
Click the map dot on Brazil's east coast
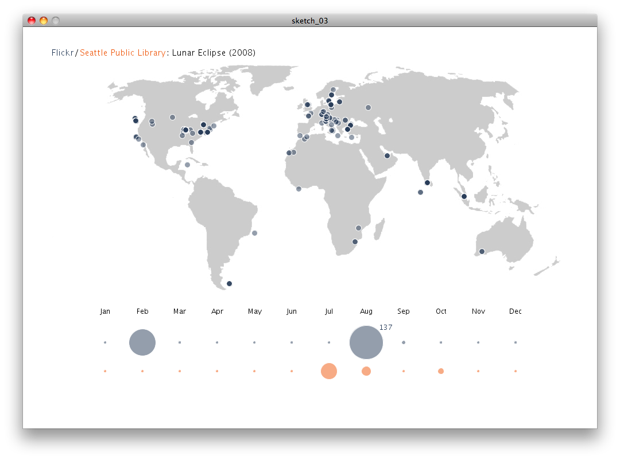click(254, 233)
